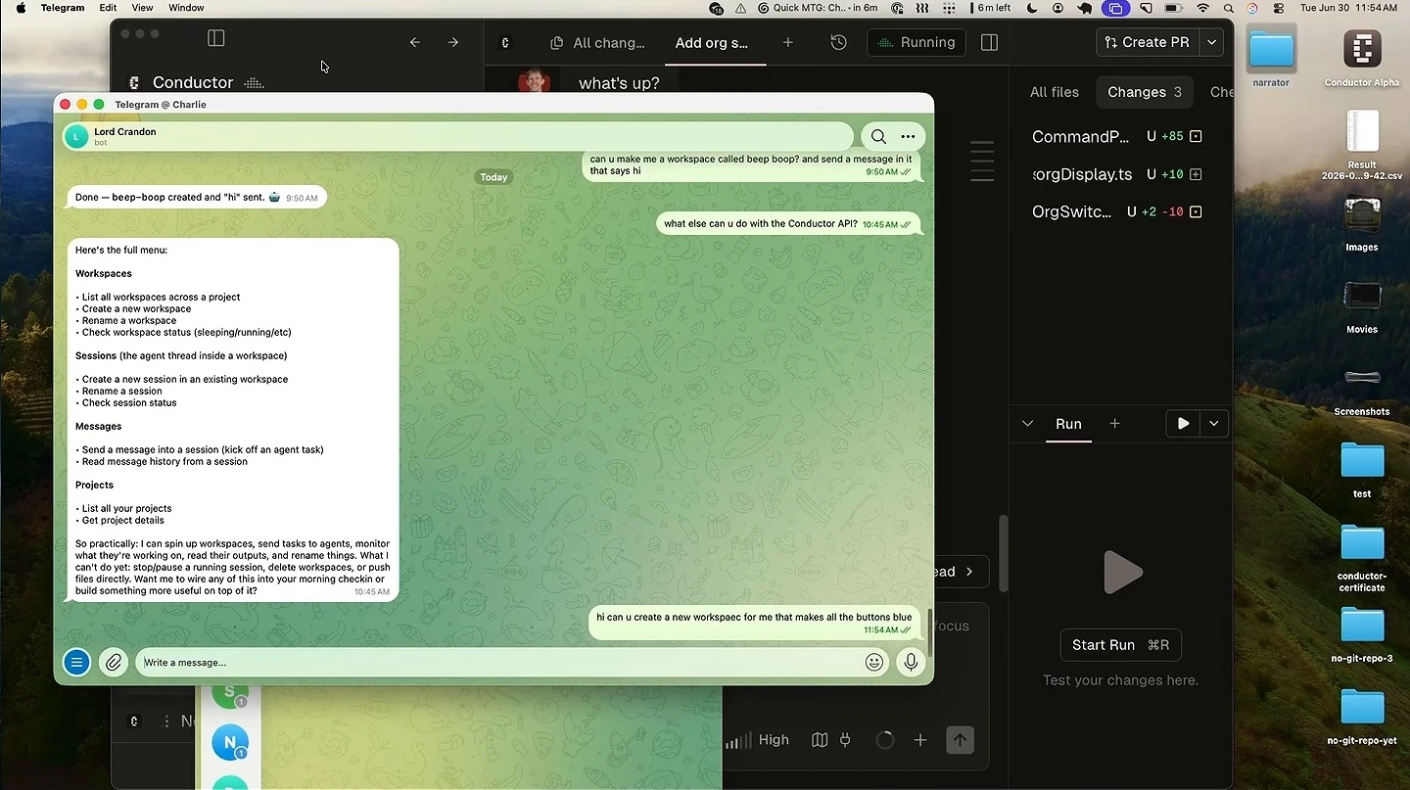Viewport: 1410px width, 790px height.
Task: Open the three-dots more options in Telegram
Action: [908, 136]
